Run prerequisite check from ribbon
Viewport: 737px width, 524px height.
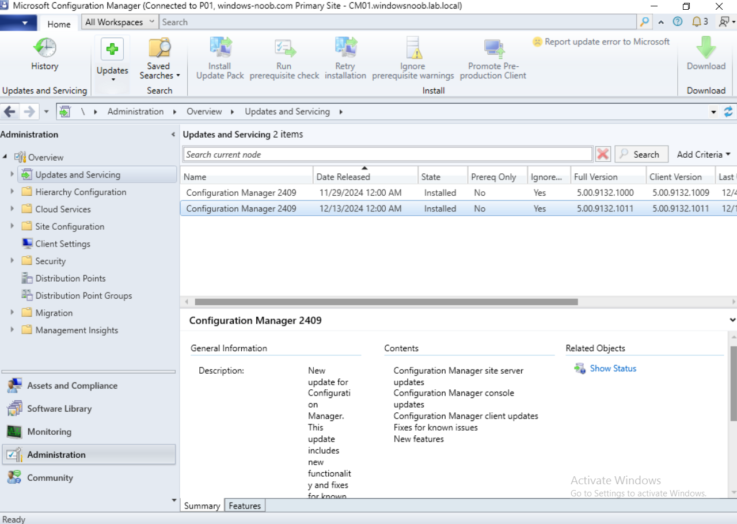[284, 48]
